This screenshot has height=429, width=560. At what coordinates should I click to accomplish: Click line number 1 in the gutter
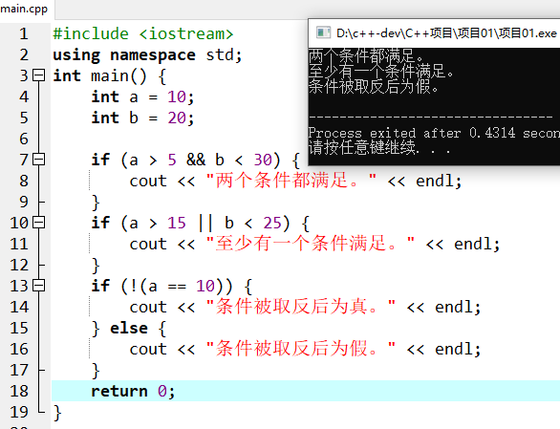(24, 34)
